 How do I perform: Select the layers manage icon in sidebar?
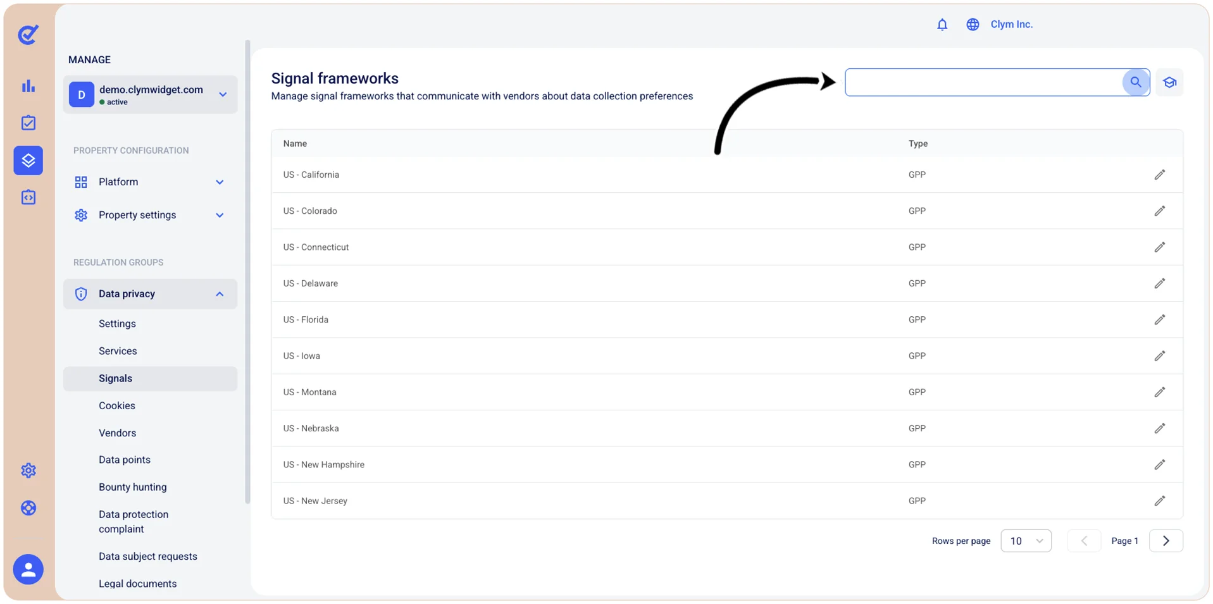click(28, 160)
